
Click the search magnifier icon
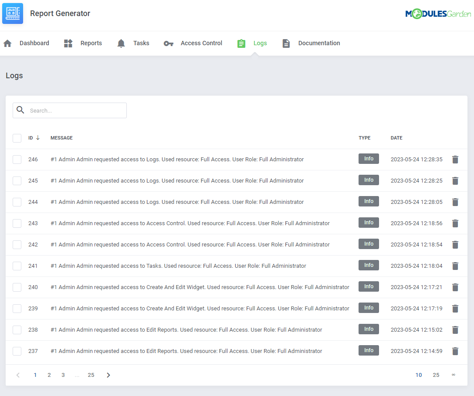coord(20,110)
